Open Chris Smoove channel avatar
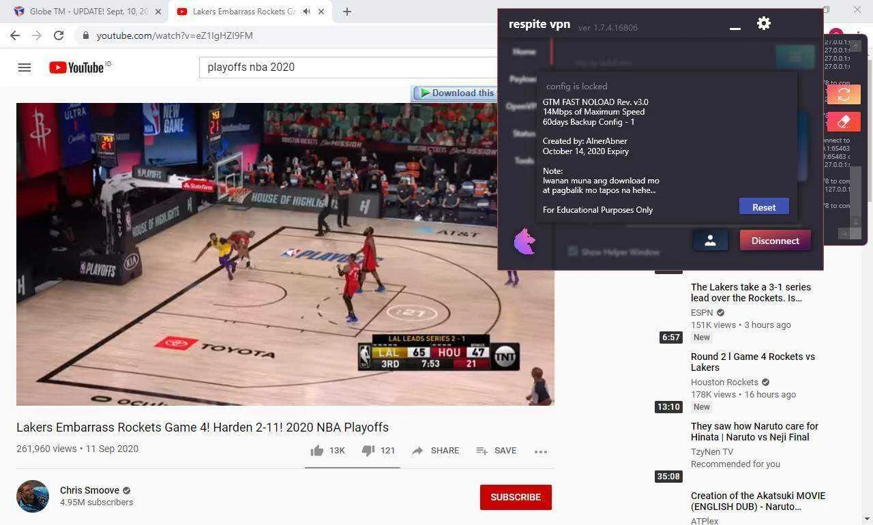This screenshot has height=525, width=873. pyautogui.click(x=33, y=496)
